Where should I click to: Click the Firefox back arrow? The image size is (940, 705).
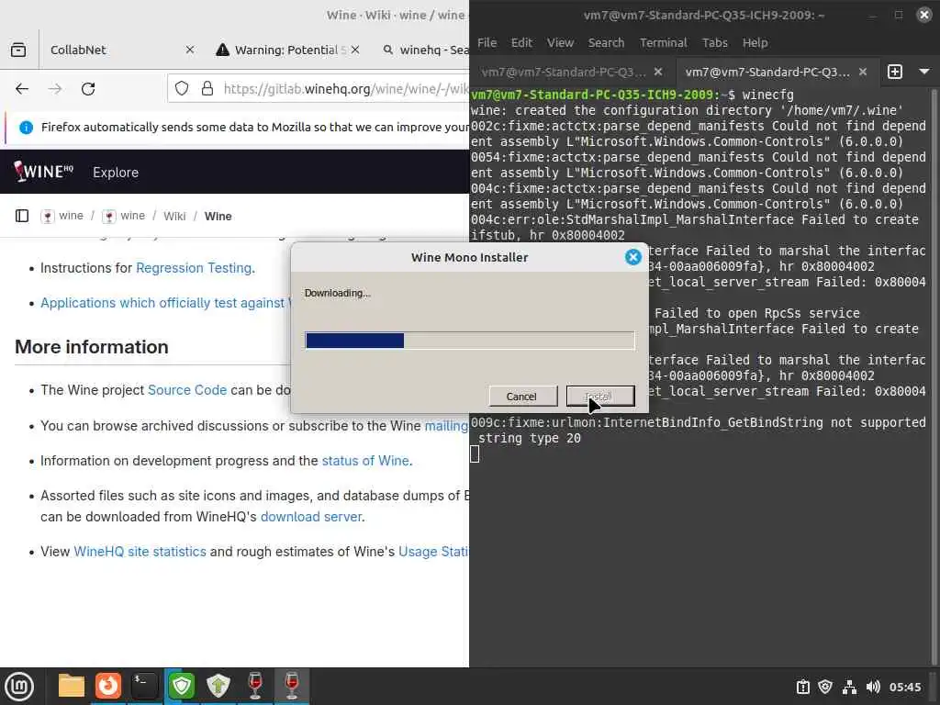pos(22,89)
